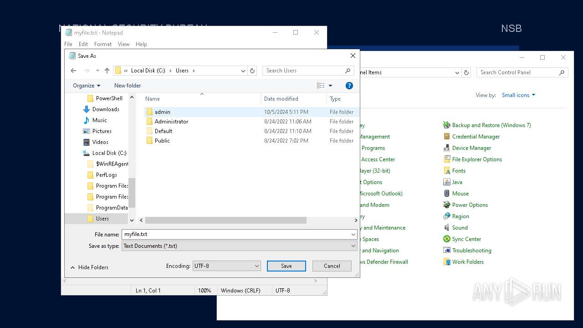Click Local Disk (C:) in the breadcrumb

click(148, 71)
